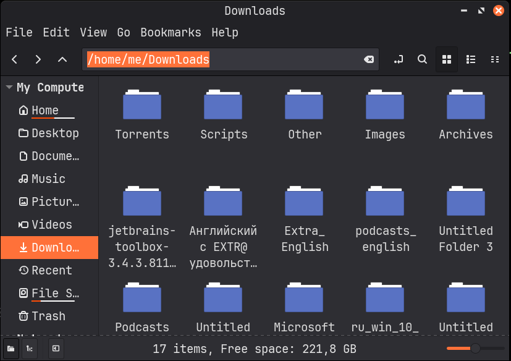Open the search files tool
Viewport: 511px width, 361px height.
[x=423, y=59]
